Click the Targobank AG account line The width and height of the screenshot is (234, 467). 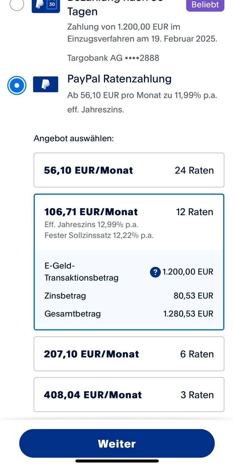click(x=113, y=58)
